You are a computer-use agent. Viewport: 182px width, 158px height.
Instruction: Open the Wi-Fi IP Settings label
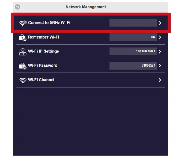point(44,51)
